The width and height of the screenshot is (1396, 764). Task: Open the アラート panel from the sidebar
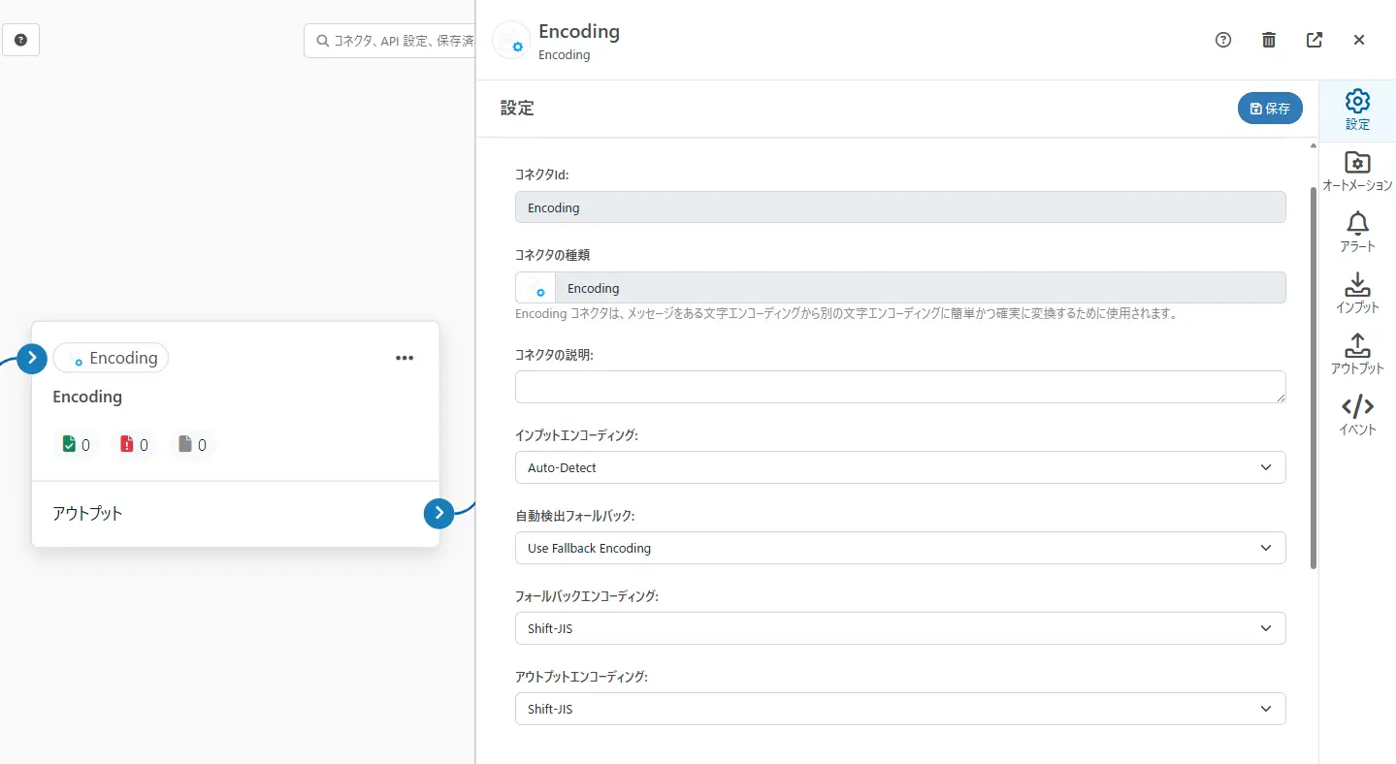tap(1356, 231)
